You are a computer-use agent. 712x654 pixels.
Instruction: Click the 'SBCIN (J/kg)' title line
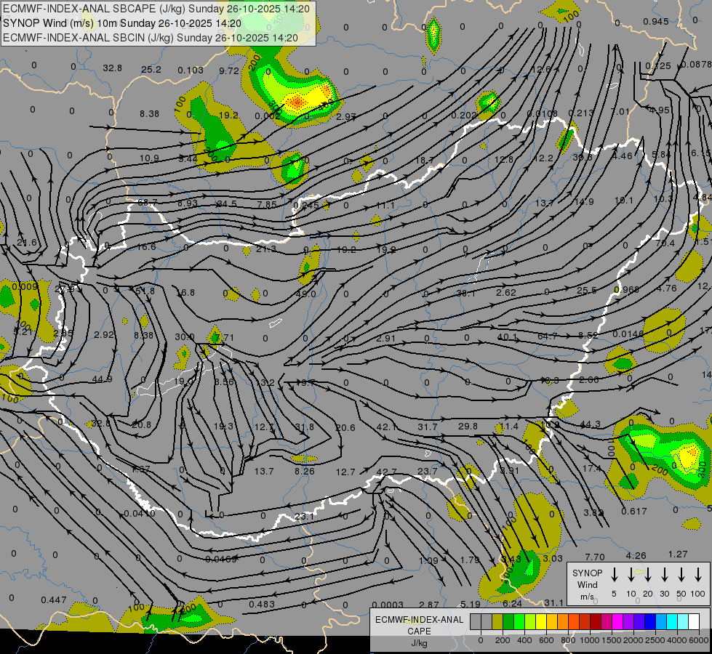point(151,38)
